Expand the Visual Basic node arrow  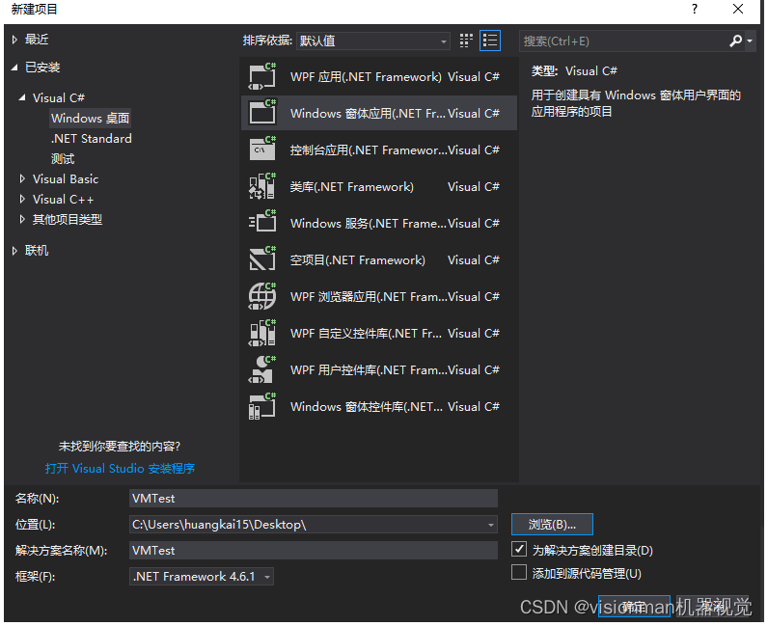pos(22,179)
